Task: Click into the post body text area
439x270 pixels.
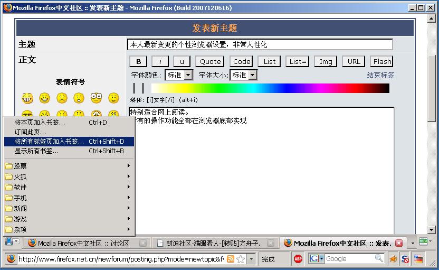Action: (261, 170)
